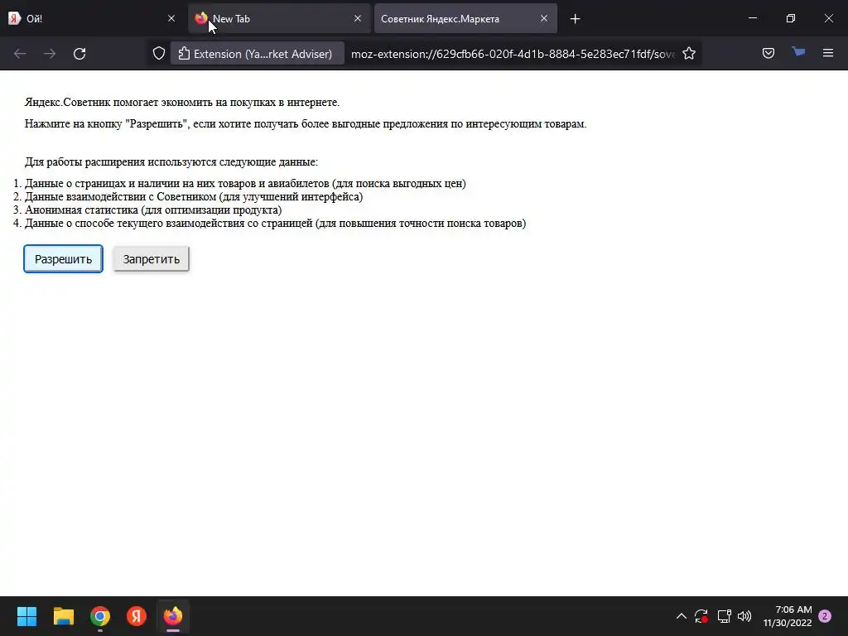Go forward to next page
Viewport: 848px width, 636px height.
tap(50, 54)
